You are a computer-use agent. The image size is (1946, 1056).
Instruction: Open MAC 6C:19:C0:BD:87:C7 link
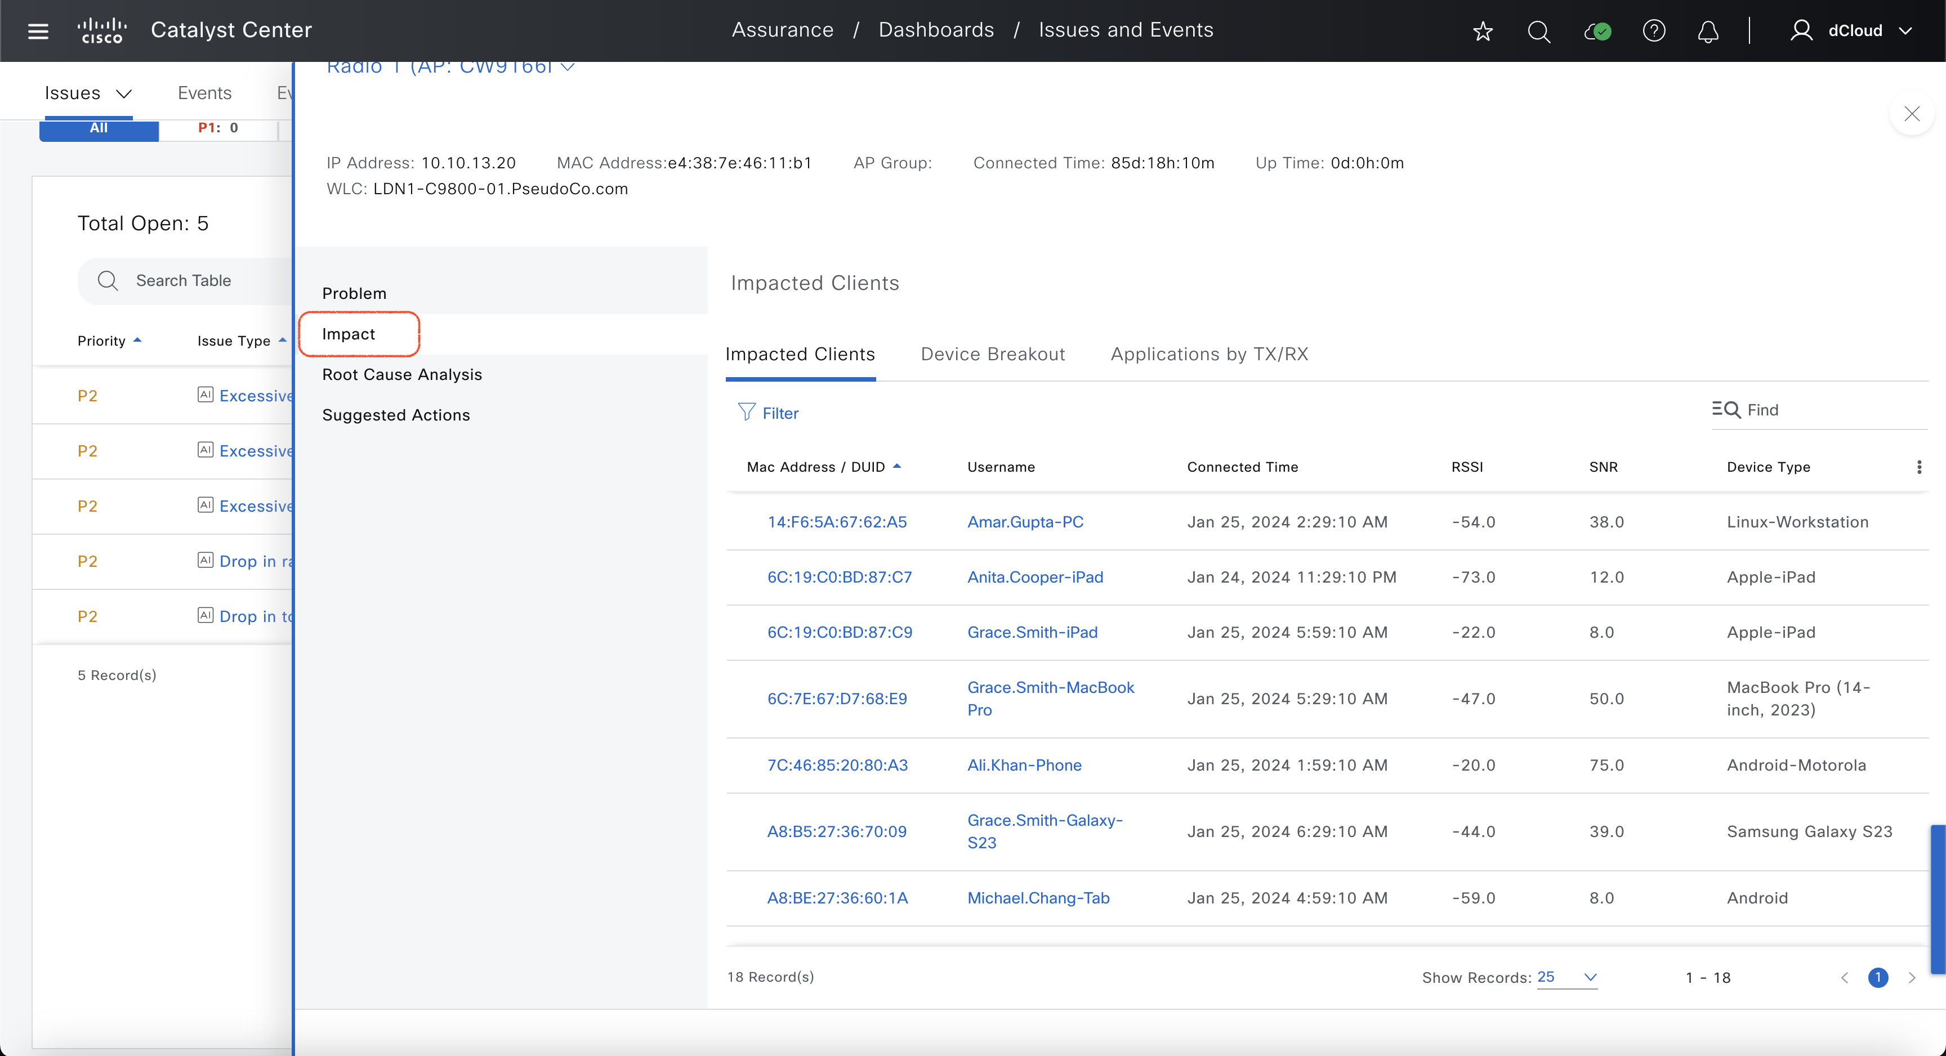(840, 577)
